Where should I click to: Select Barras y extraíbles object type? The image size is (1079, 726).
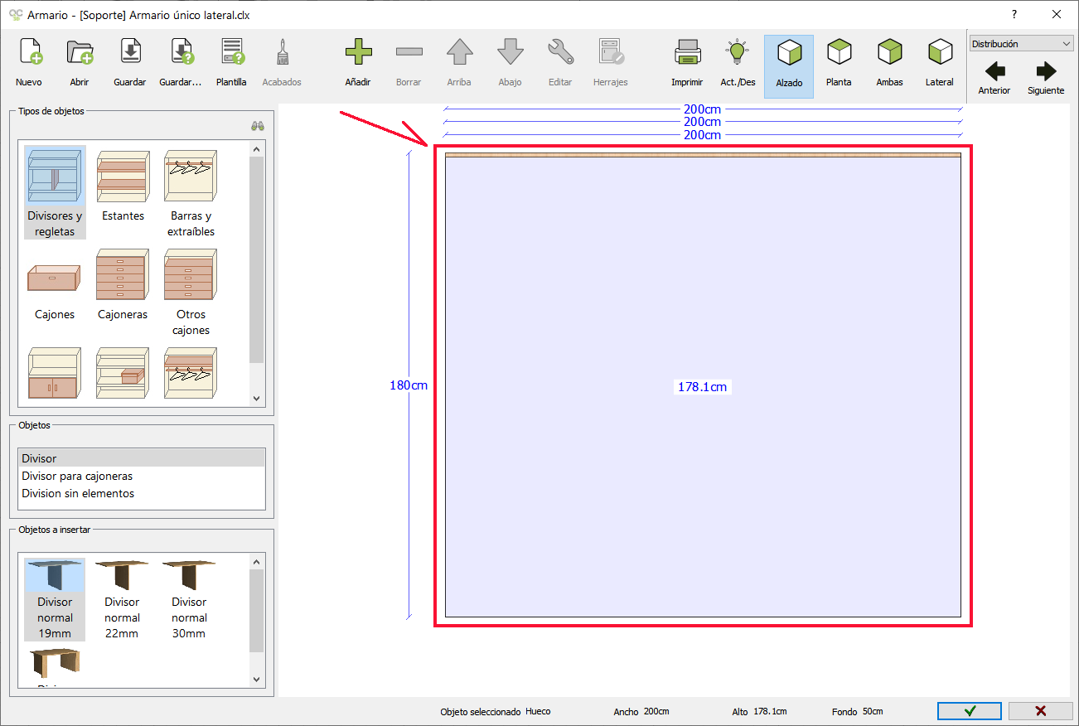[191, 193]
